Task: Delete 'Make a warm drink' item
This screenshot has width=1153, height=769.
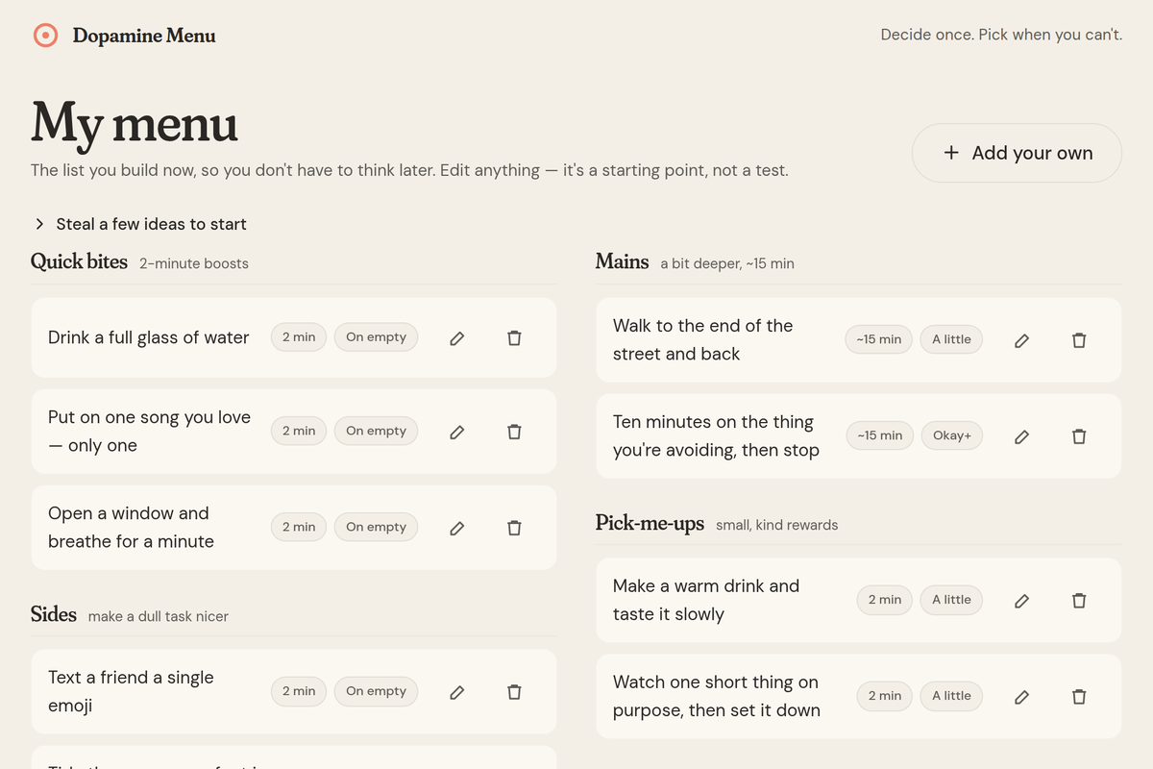Action: (1079, 600)
